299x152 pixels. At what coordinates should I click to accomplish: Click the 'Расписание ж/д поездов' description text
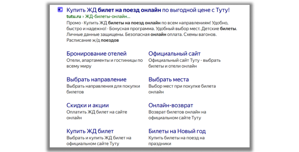(x=93, y=40)
